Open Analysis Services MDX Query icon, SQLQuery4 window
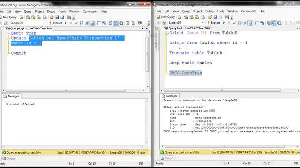Viewport: 300px width, 168px height. click(x=28, y=17)
